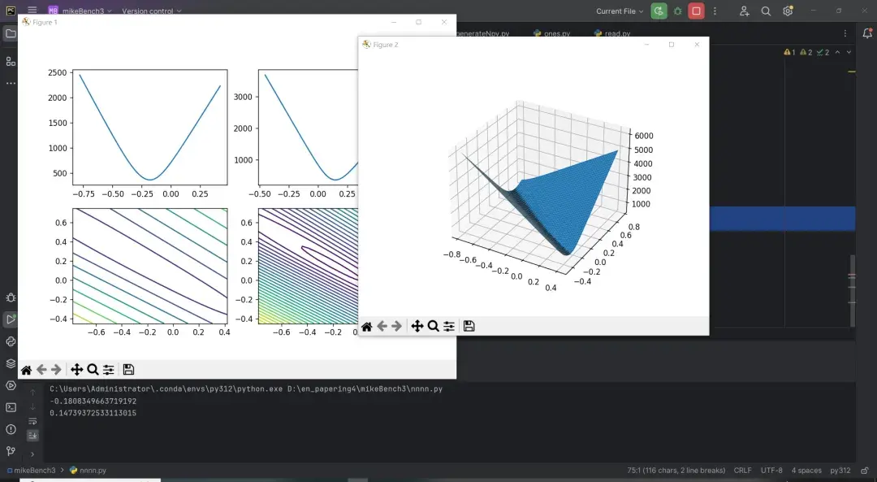Open the Structure tool window icon

(11, 61)
